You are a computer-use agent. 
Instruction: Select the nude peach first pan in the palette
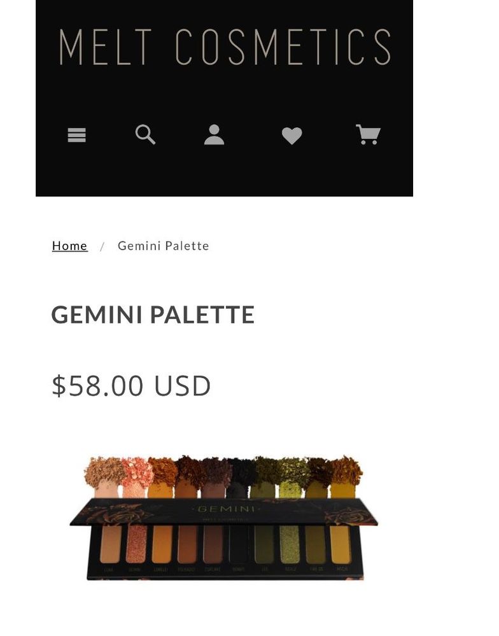click(111, 544)
